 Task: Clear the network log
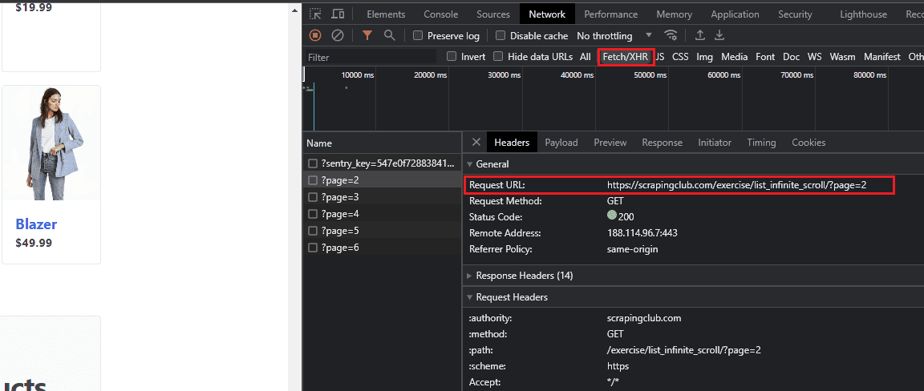tap(338, 35)
